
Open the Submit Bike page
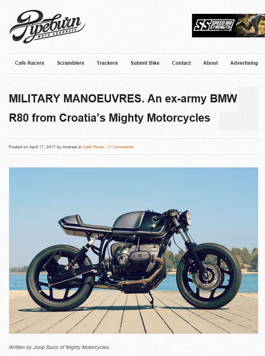pos(145,63)
